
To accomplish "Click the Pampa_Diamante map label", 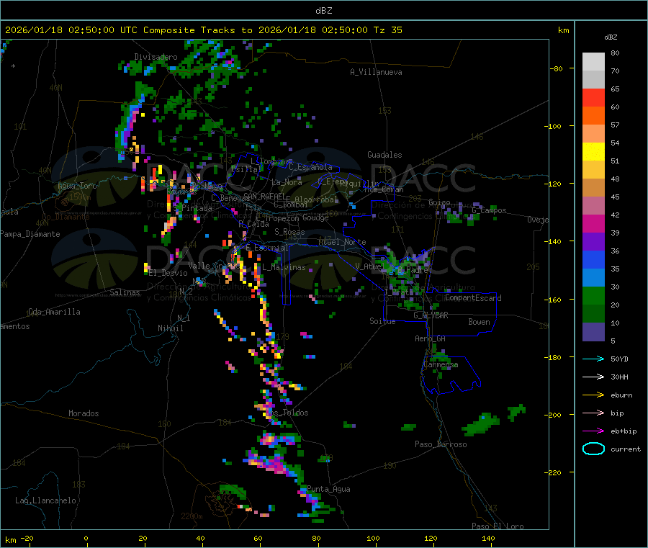I will [30, 234].
